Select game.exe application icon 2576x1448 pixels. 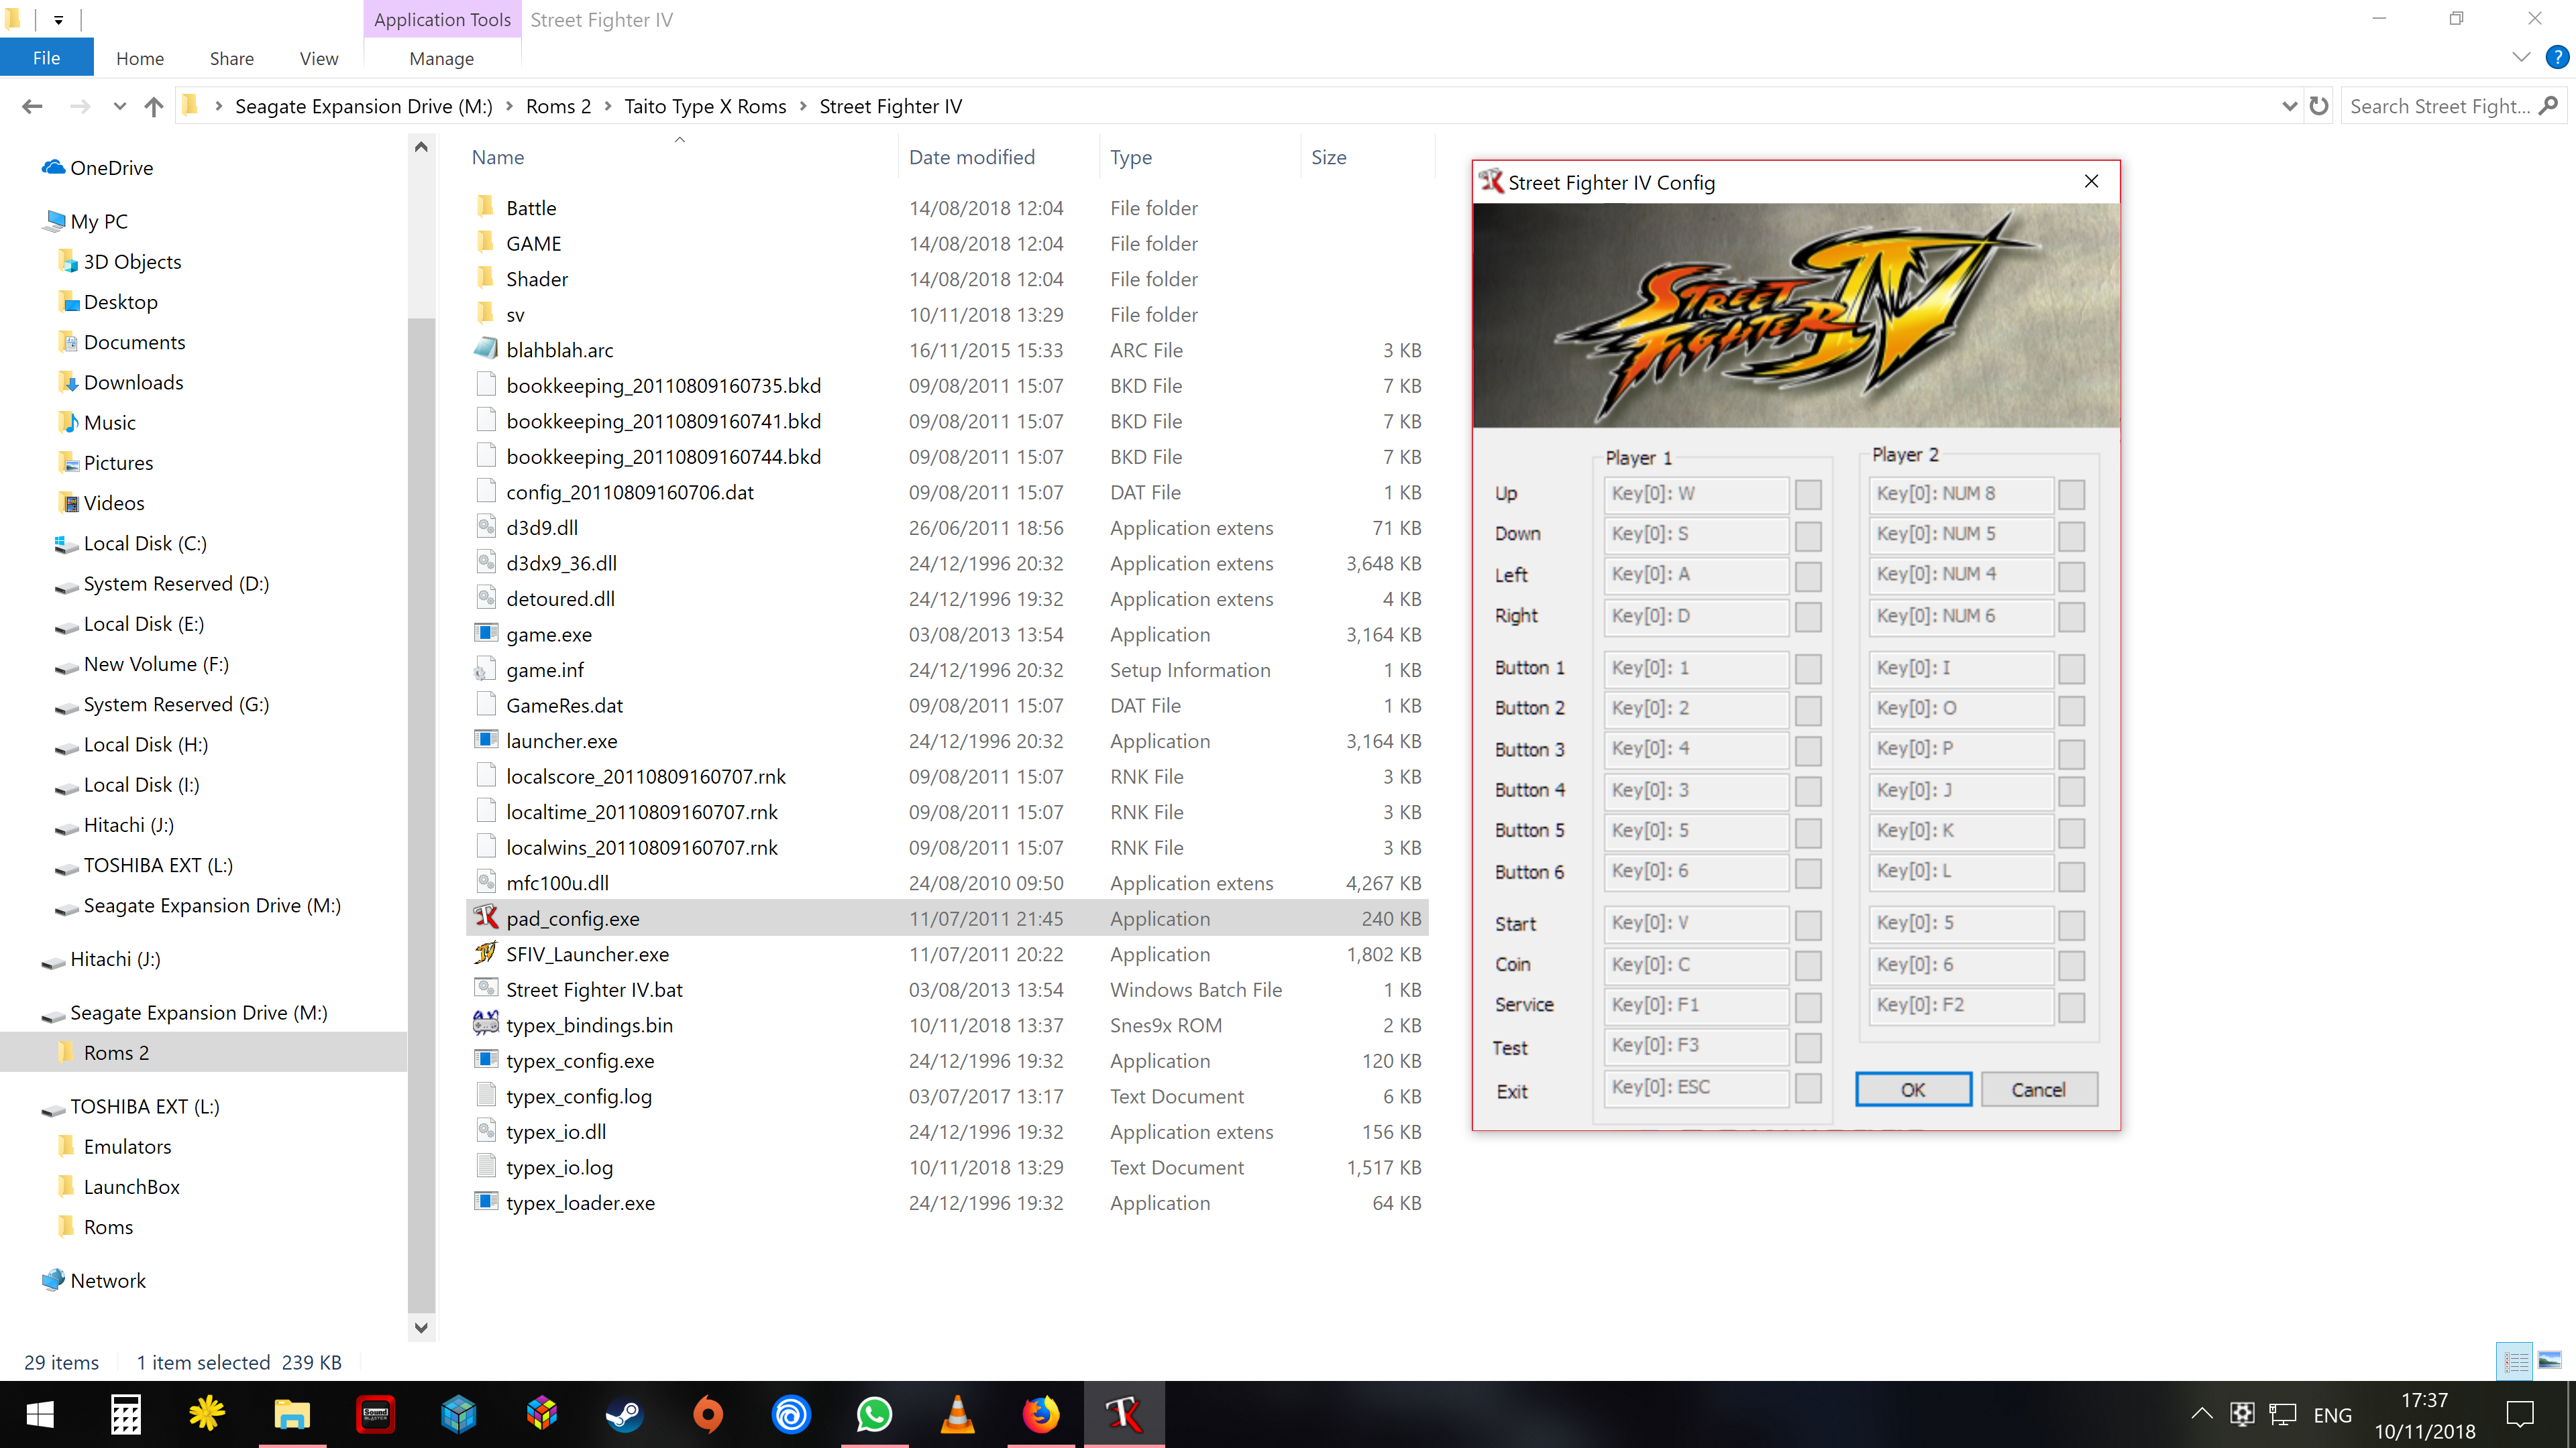486,633
